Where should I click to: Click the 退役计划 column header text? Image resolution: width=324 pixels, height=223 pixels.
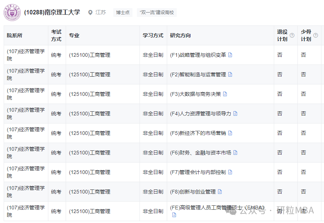(282, 35)
